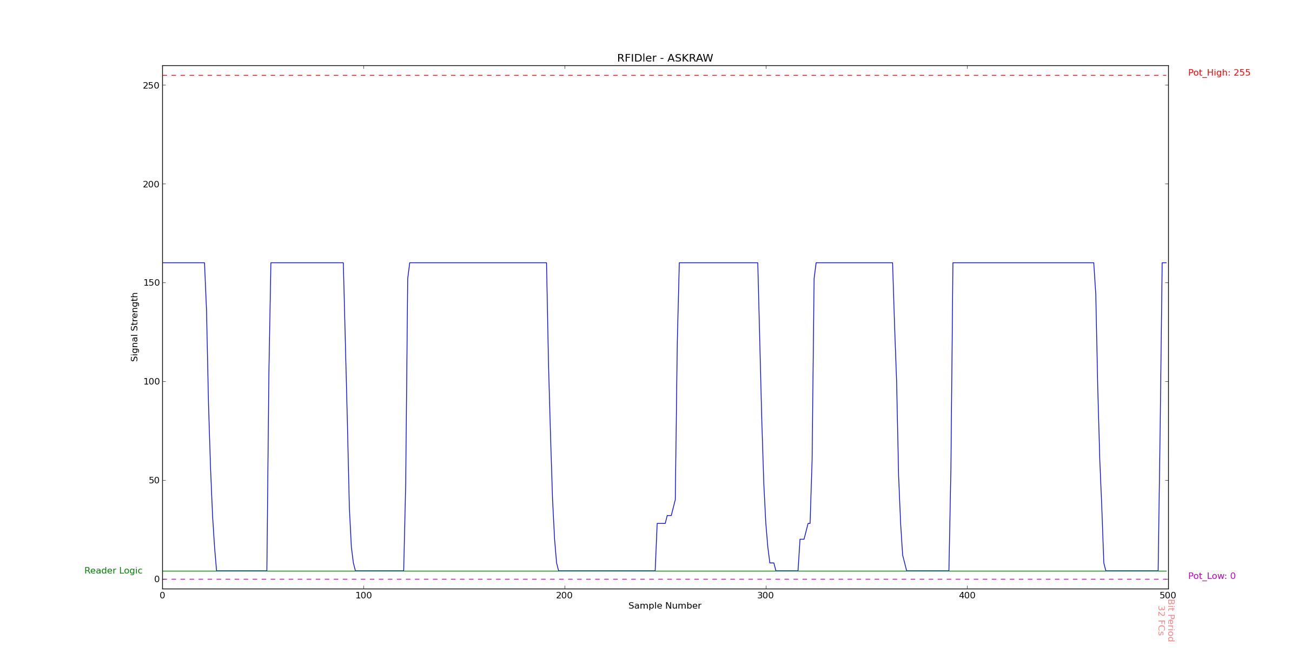Click the 'Sample Number' x-axis label
The height and width of the screenshot is (654, 1298).
click(665, 606)
